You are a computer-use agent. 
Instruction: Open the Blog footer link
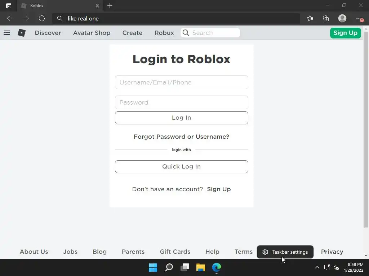tap(99, 252)
